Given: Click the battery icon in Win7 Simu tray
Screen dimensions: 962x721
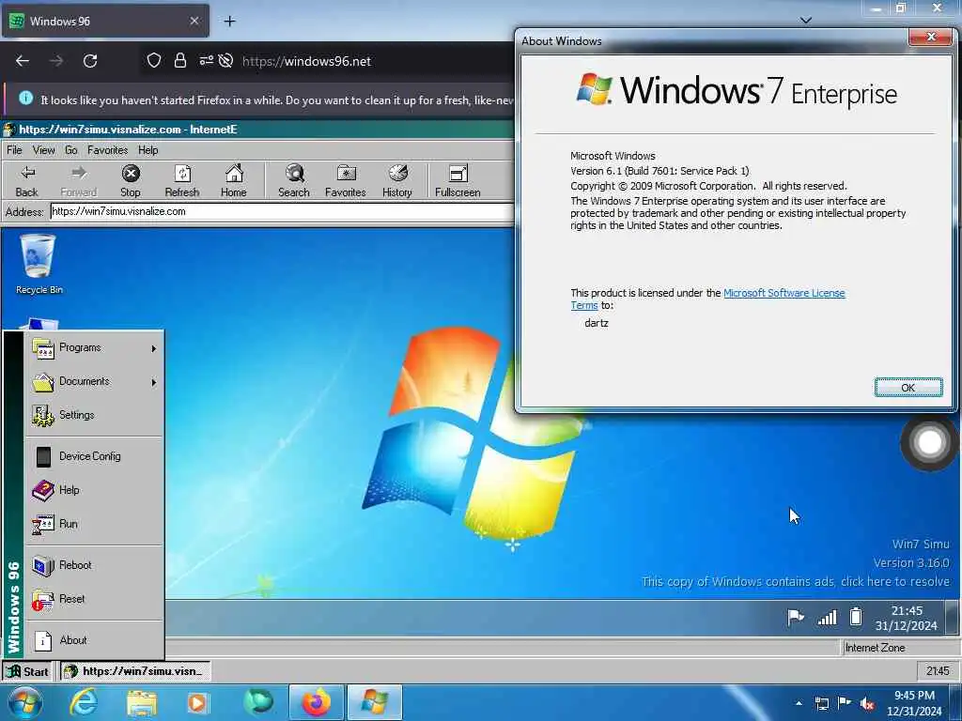Looking at the screenshot, I should click(856, 616).
